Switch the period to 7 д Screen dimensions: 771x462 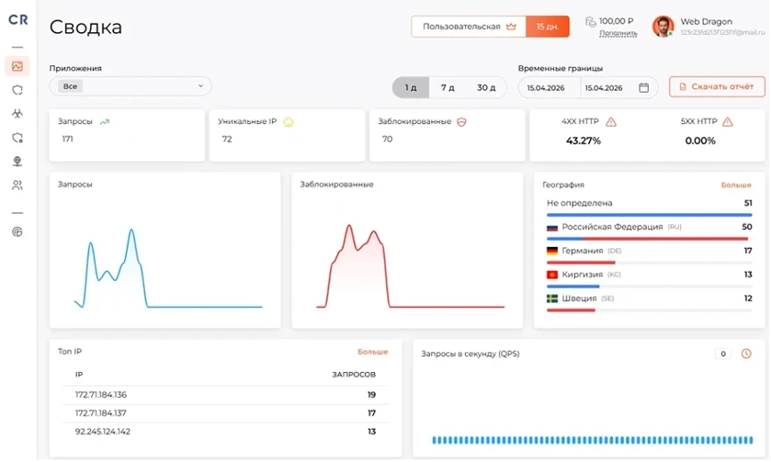pos(447,87)
